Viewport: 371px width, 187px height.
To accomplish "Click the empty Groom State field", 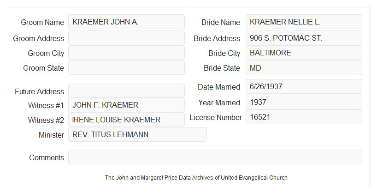I will coord(126,67).
